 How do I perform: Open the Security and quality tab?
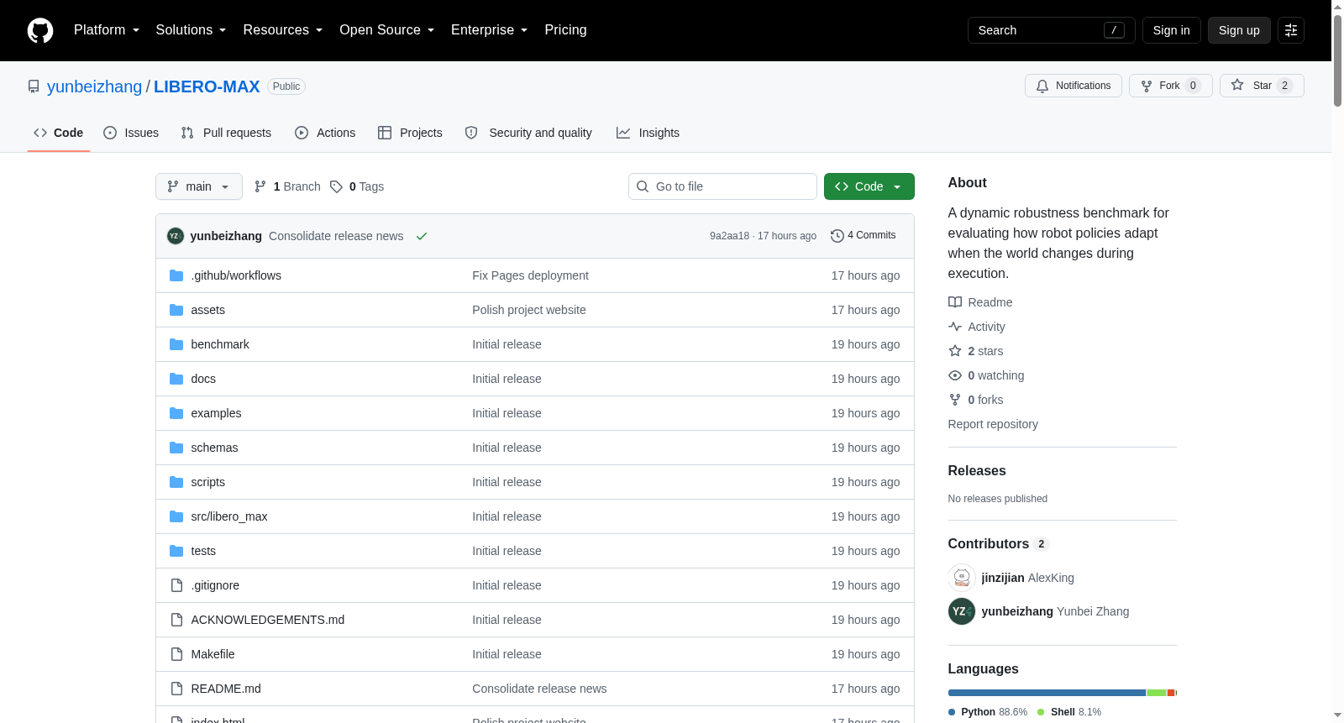[528, 133]
